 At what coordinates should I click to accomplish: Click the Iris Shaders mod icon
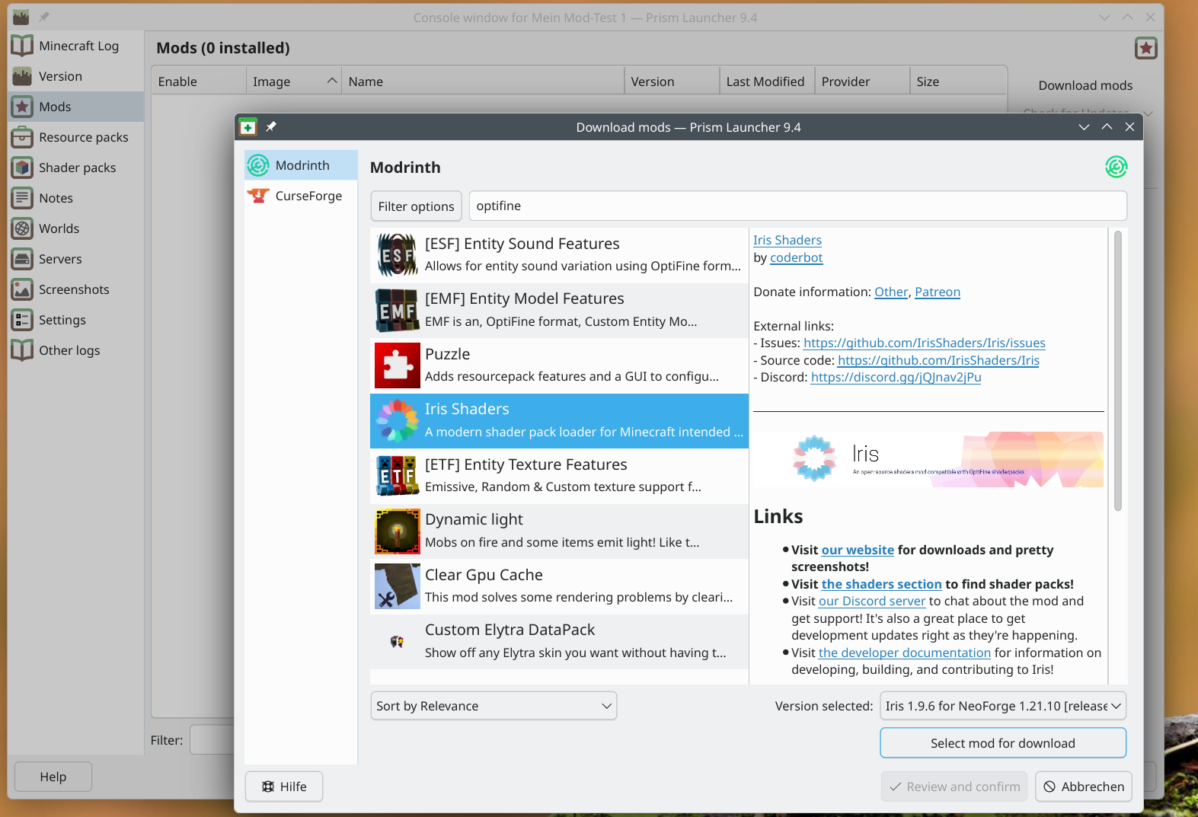(397, 420)
